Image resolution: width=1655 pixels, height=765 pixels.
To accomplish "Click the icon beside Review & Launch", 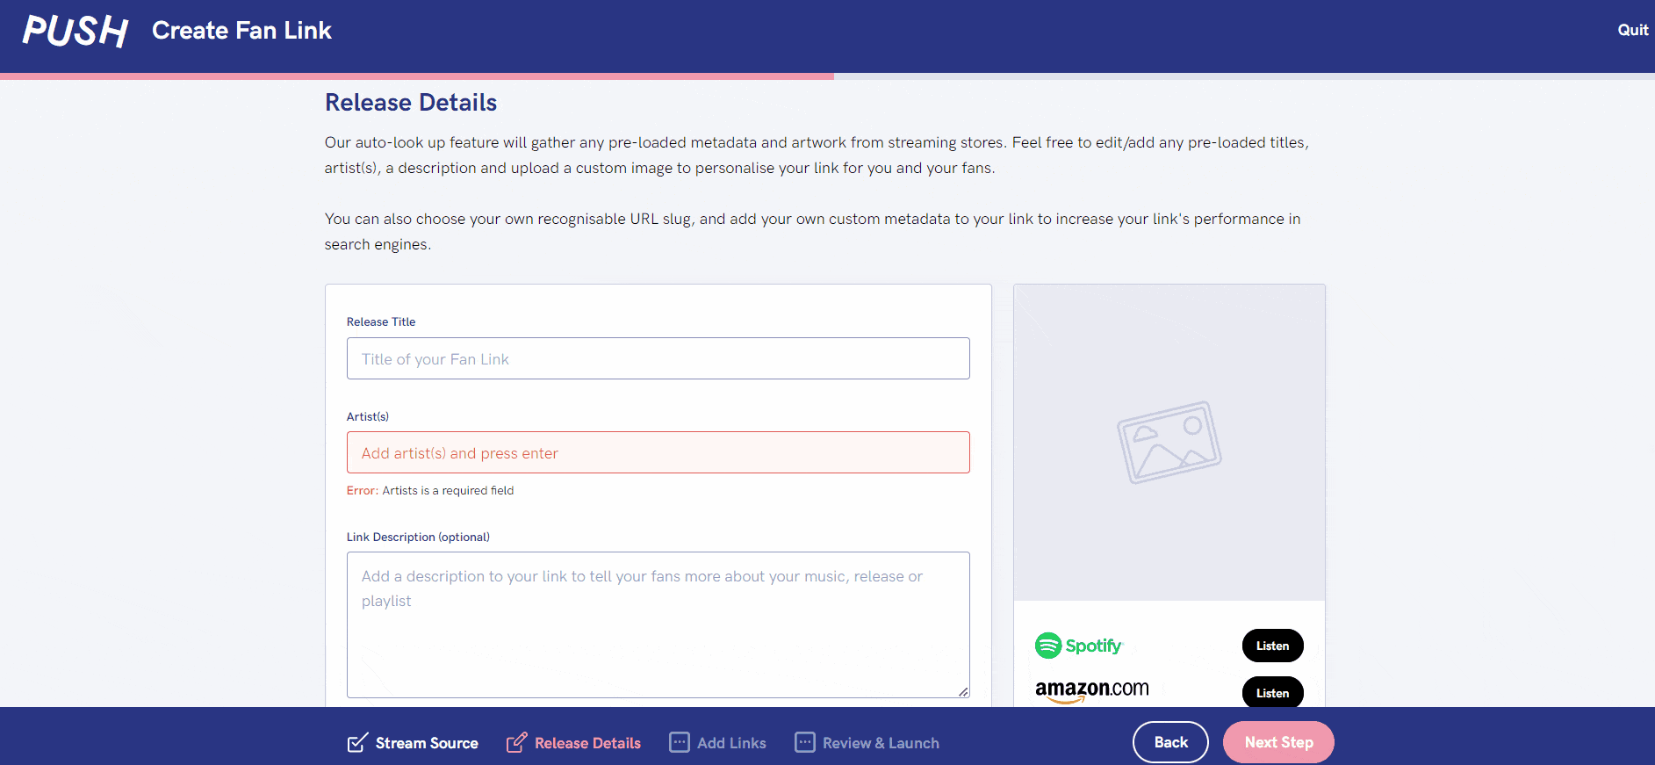I will [x=804, y=743].
